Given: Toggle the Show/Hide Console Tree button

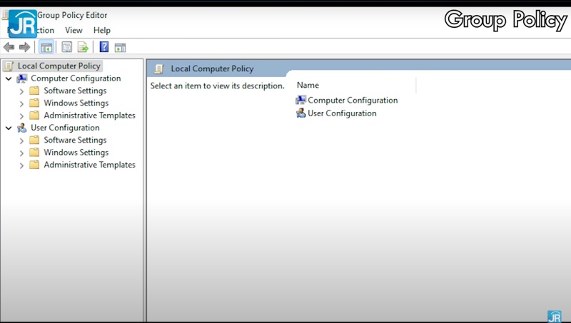Looking at the screenshot, I should point(46,47).
